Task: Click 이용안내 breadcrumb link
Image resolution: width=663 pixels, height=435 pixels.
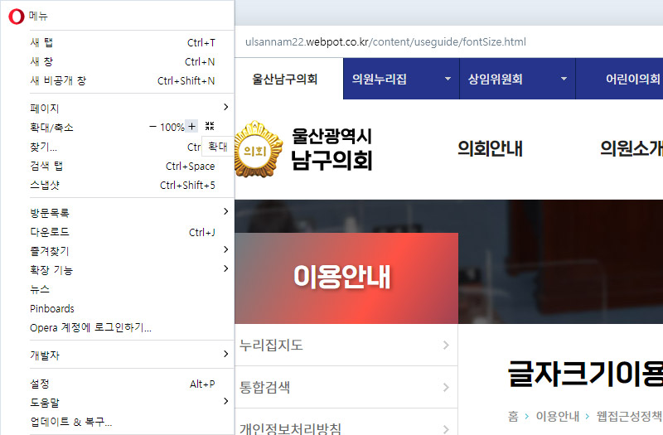Action: click(557, 417)
